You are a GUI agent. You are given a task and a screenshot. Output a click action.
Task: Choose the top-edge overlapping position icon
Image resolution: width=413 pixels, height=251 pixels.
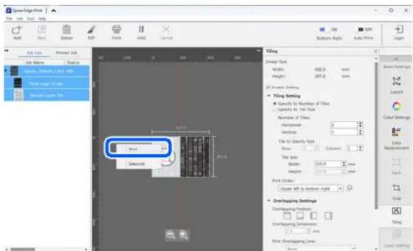click(287, 216)
